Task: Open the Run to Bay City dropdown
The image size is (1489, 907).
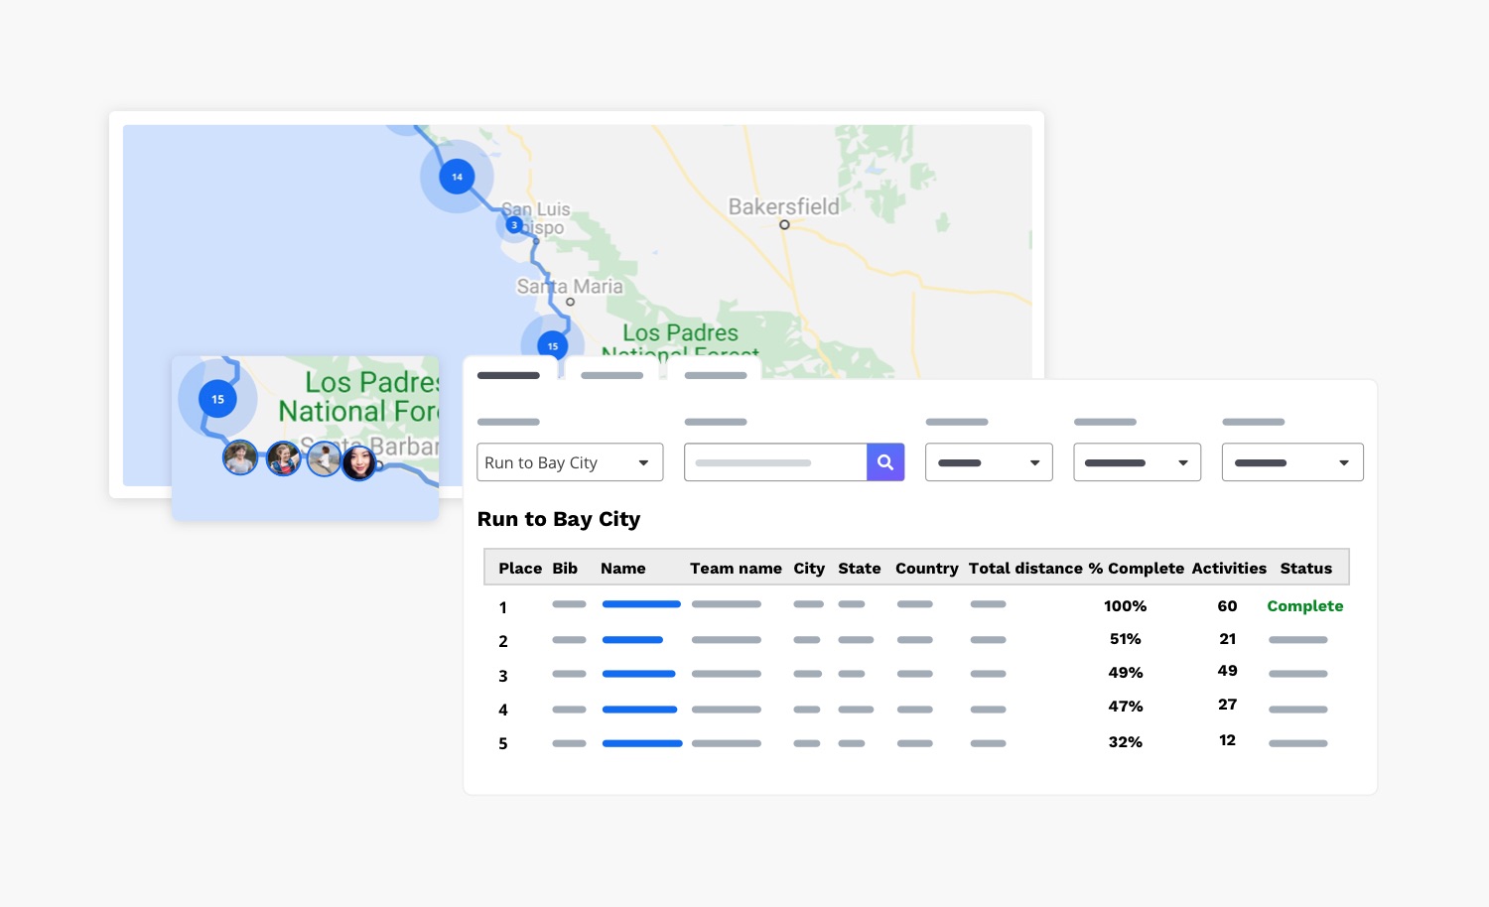Action: tap(569, 462)
